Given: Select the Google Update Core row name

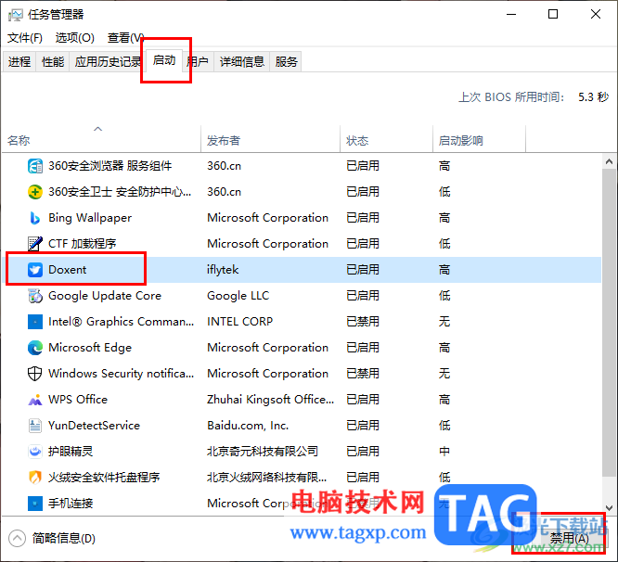Looking at the screenshot, I should pos(105,296).
